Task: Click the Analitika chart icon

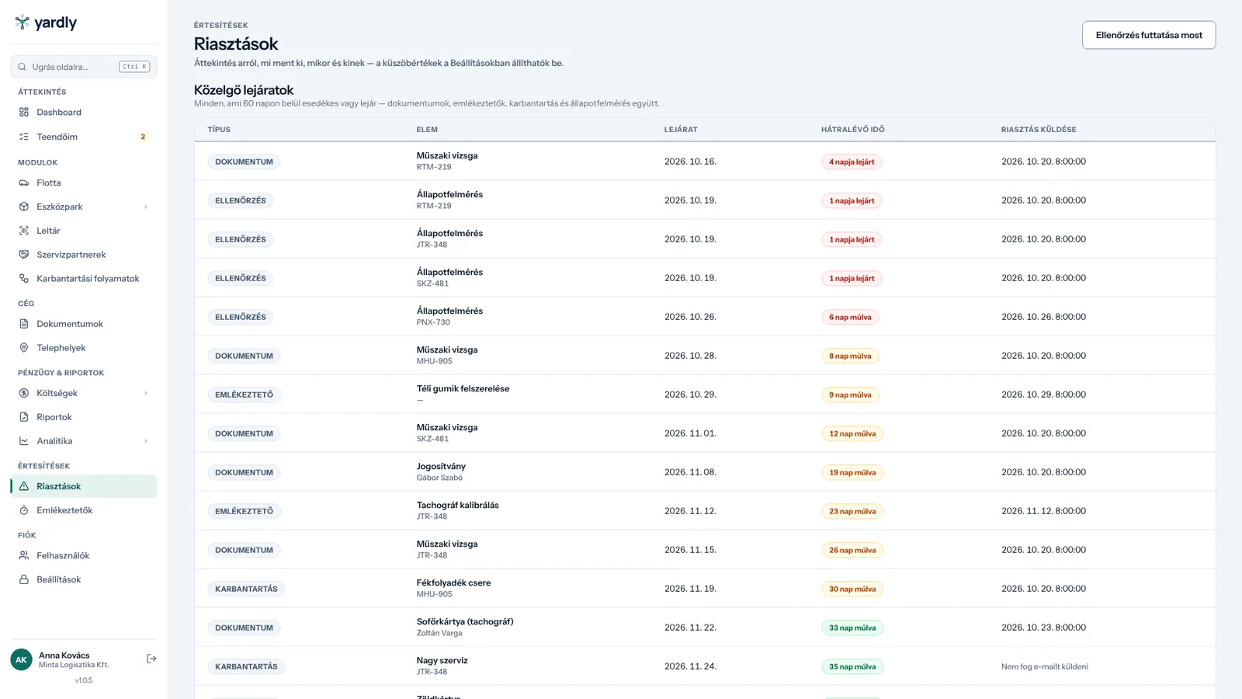Action: (x=24, y=441)
